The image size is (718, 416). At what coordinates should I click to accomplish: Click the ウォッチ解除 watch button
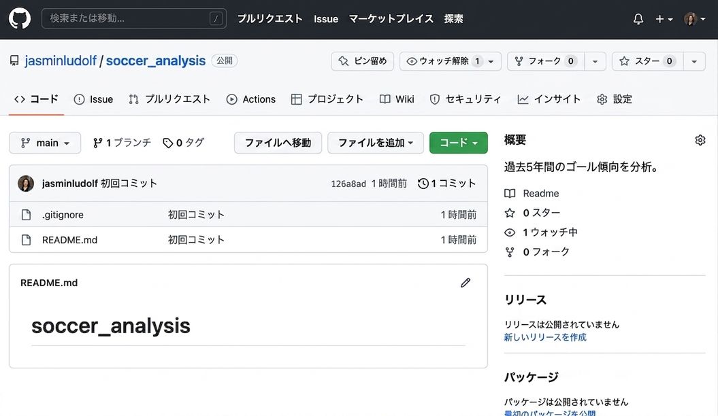[450, 60]
